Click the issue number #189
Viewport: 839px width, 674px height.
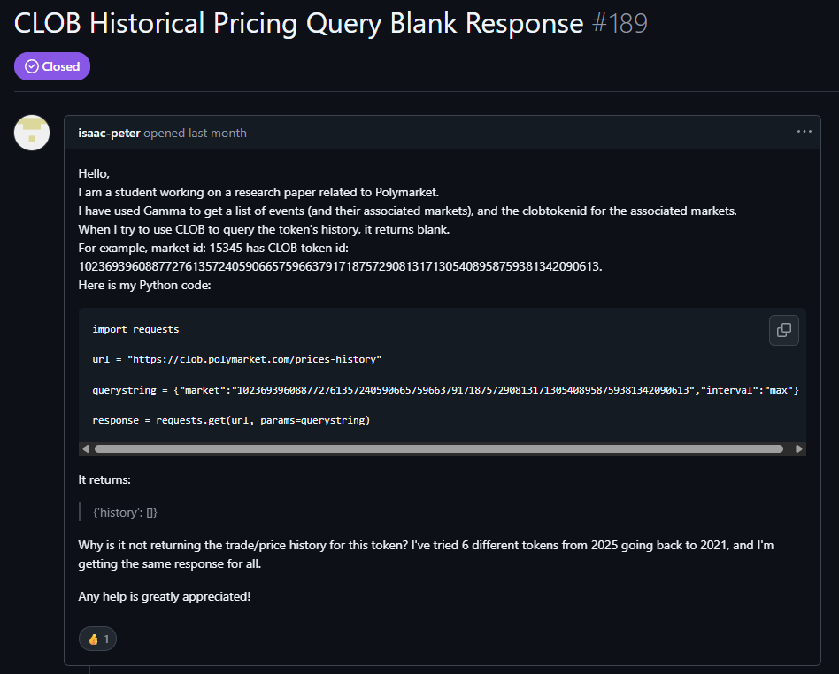(619, 23)
